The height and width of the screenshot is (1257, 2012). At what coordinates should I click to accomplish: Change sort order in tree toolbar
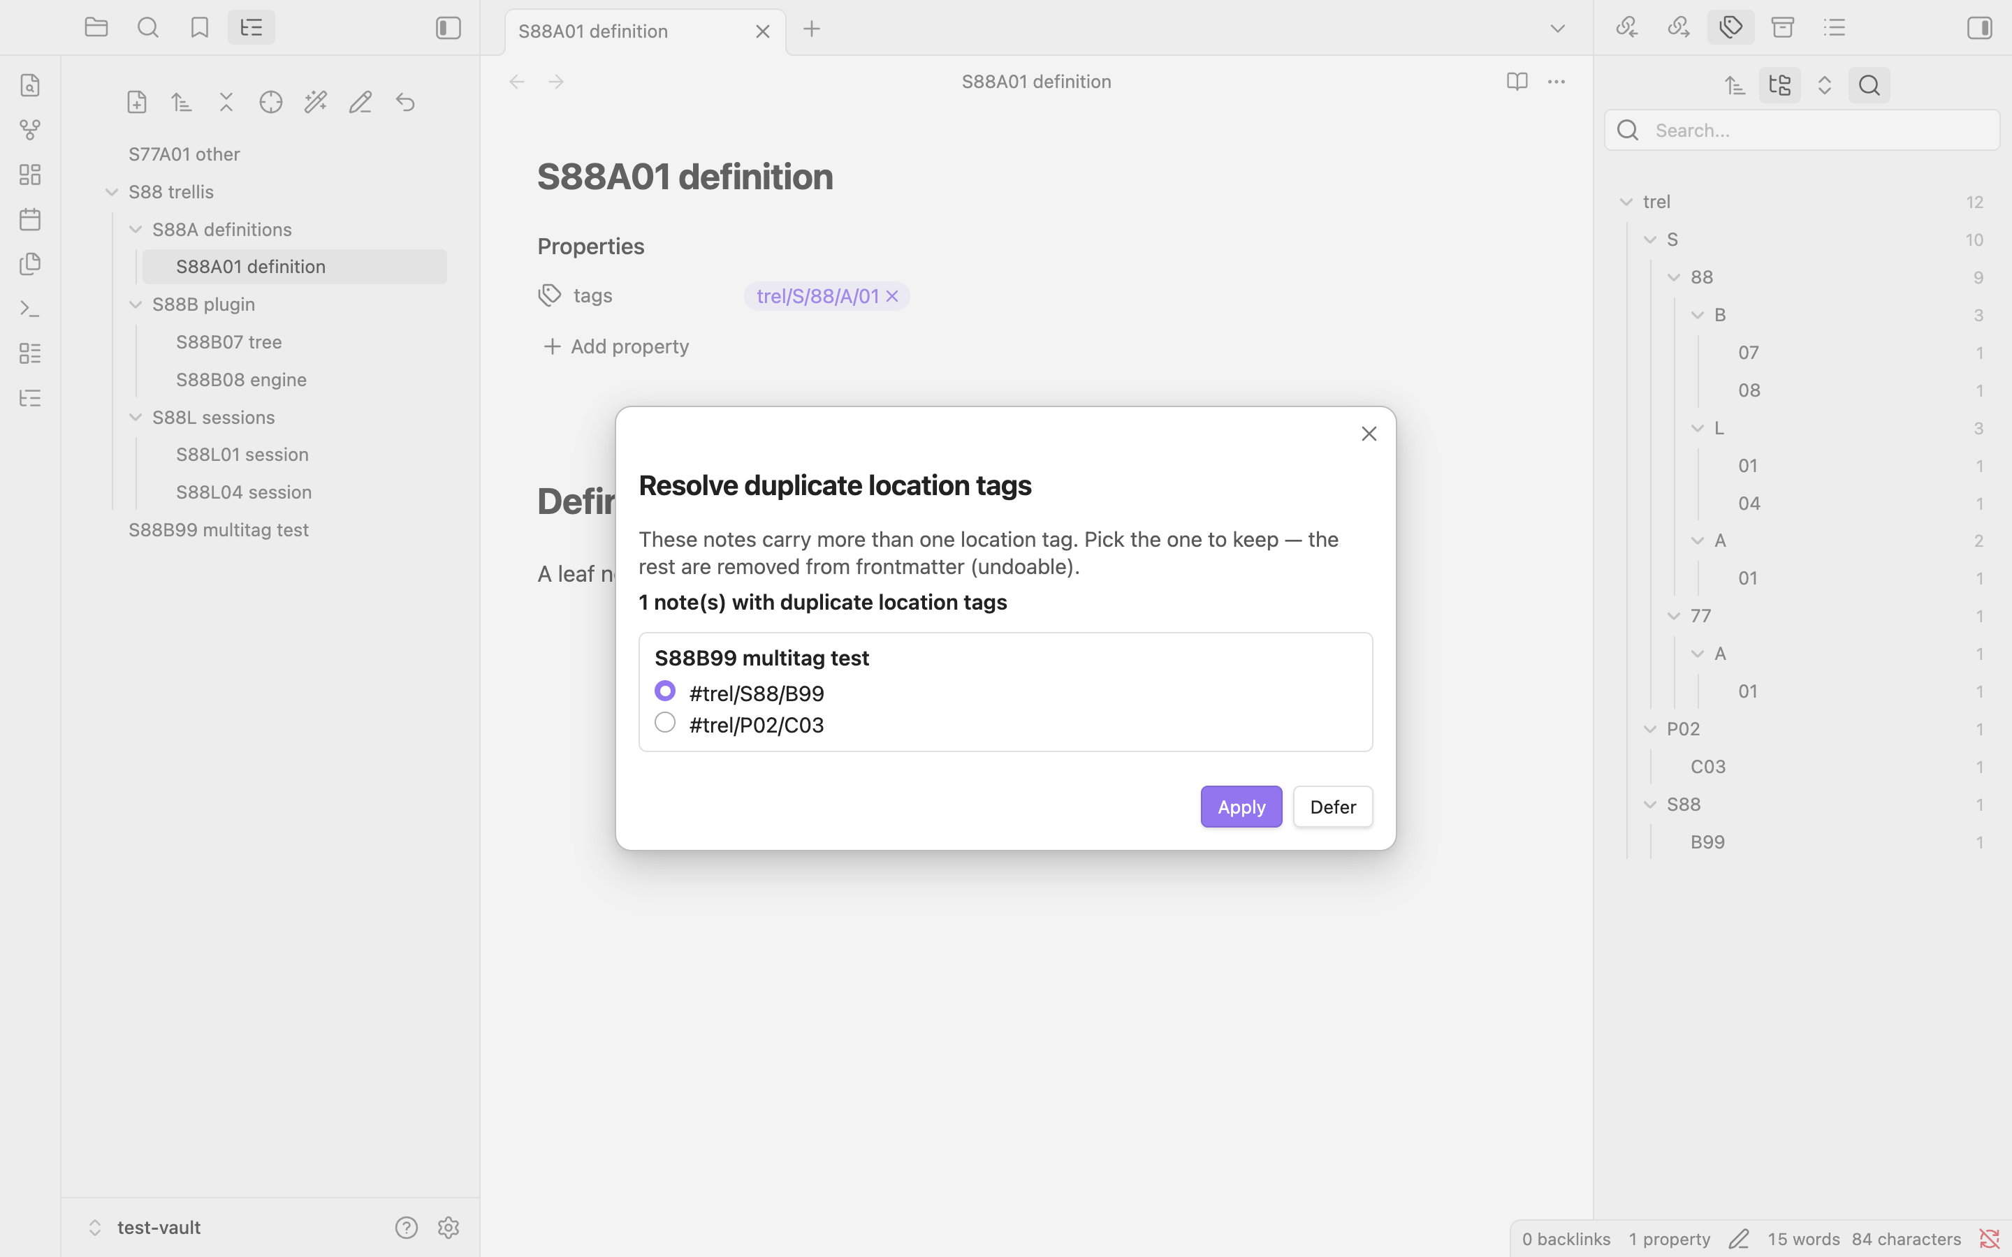[x=181, y=102]
